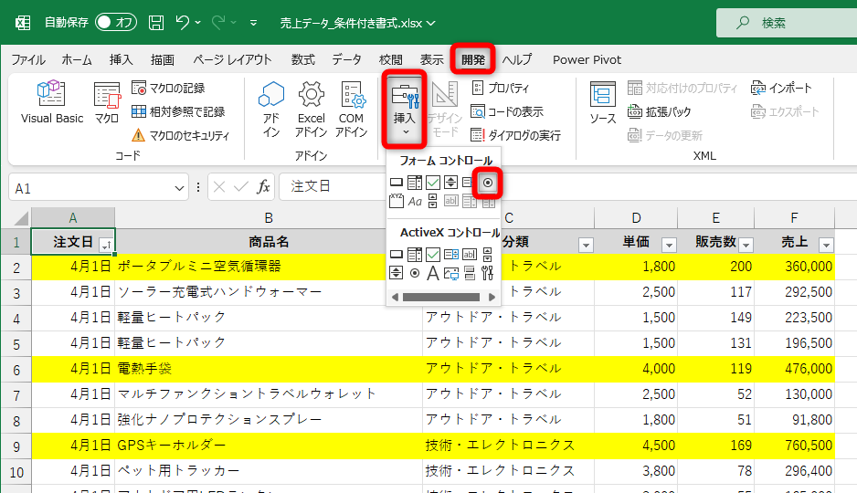Select ActiveX image control icon
The height and width of the screenshot is (493, 857).
(x=451, y=272)
